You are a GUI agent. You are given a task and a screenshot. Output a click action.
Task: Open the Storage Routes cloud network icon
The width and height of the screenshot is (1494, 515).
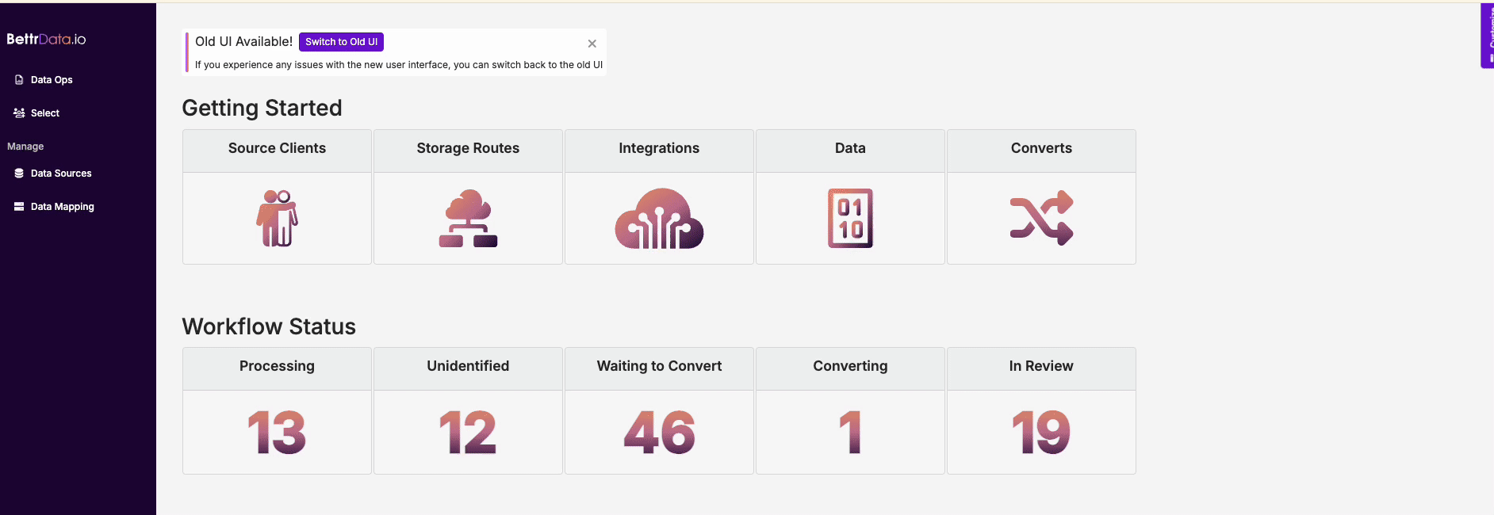pyautogui.click(x=468, y=218)
